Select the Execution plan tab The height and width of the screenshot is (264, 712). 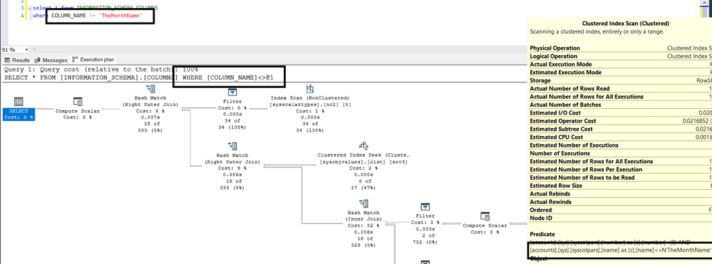click(x=93, y=59)
